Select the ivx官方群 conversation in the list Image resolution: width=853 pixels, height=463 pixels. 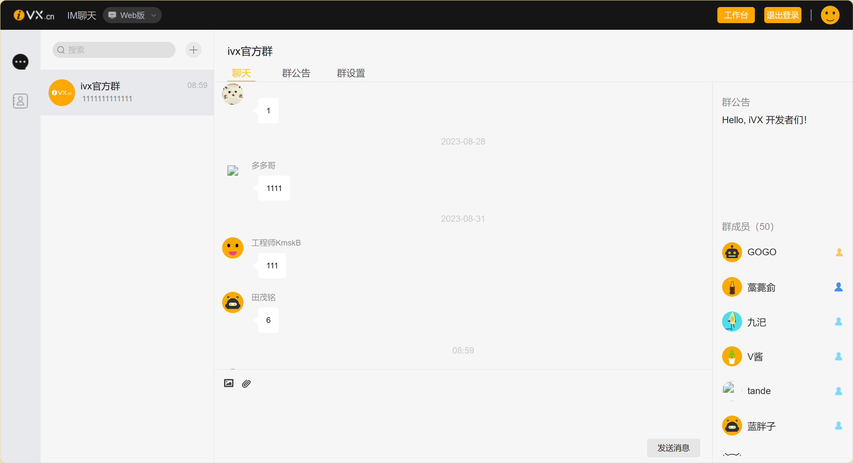coord(127,93)
